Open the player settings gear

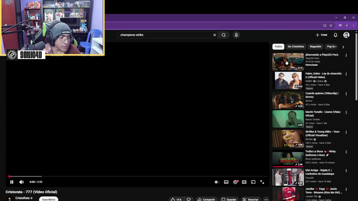pos(235,182)
